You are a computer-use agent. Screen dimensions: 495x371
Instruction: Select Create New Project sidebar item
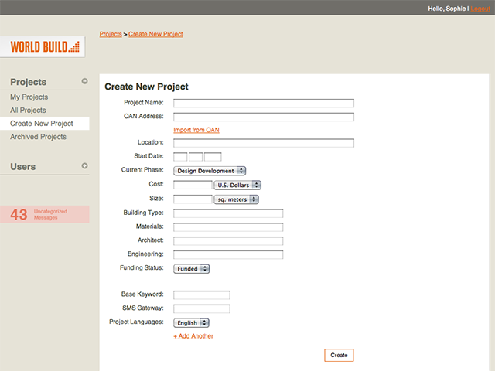(x=45, y=124)
